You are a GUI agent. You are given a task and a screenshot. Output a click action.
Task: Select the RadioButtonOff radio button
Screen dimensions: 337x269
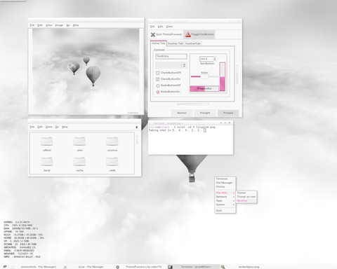click(x=158, y=85)
